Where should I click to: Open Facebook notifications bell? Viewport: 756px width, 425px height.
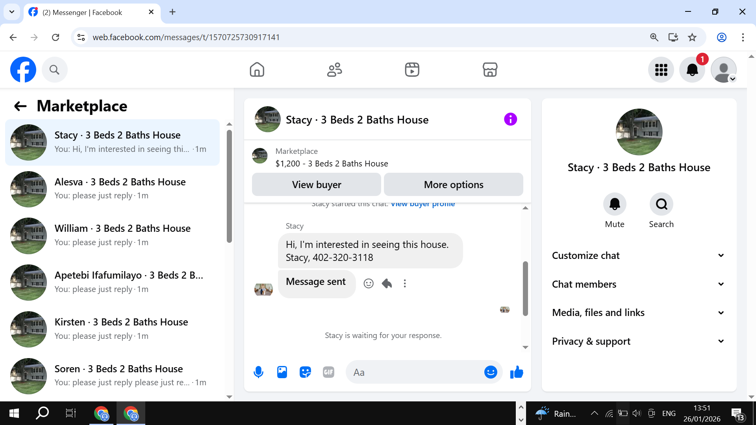tap(692, 70)
